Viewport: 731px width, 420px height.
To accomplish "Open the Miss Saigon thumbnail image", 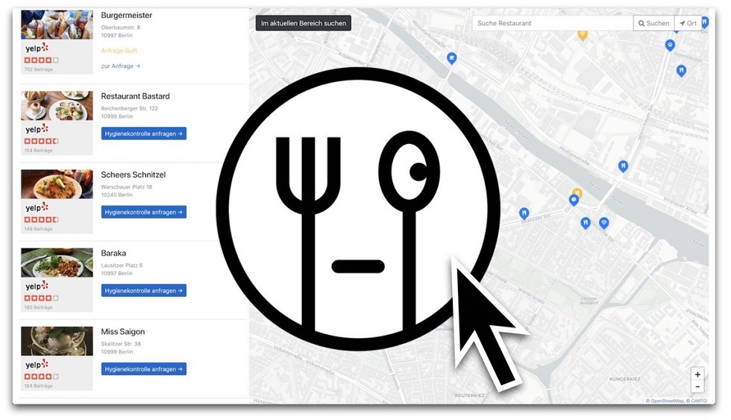I will coord(57,341).
